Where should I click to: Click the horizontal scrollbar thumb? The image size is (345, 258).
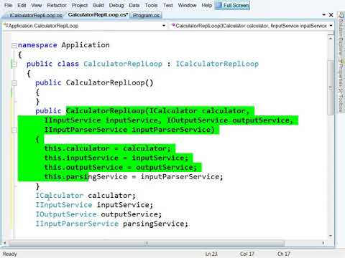pos(146,243)
